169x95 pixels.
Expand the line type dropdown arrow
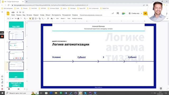tap(45, 18)
